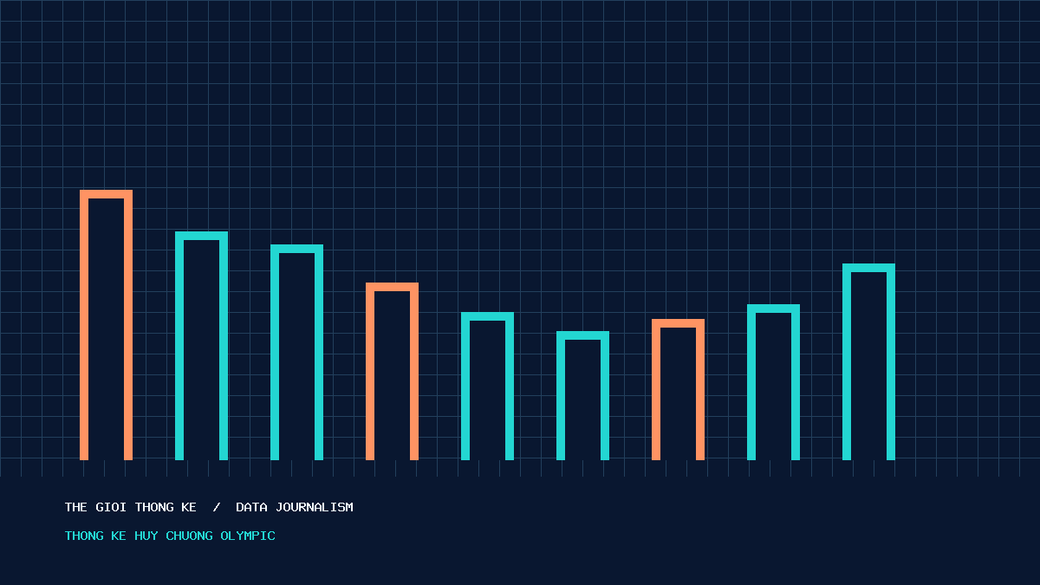This screenshot has width=1040, height=585.
Task: Click the word OLYMPIC in the teal subtitle
Action: tap(248, 536)
